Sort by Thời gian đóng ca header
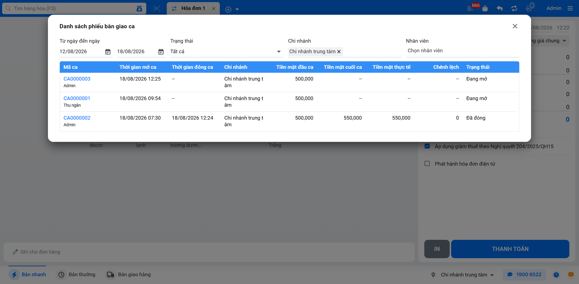 [x=192, y=67]
